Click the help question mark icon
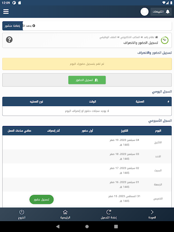This screenshot has height=232, width=174. click(x=9, y=40)
